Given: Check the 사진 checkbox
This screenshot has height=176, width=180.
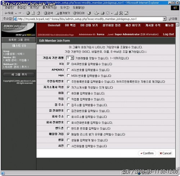Looking at the screenshot, I should point(68,146).
